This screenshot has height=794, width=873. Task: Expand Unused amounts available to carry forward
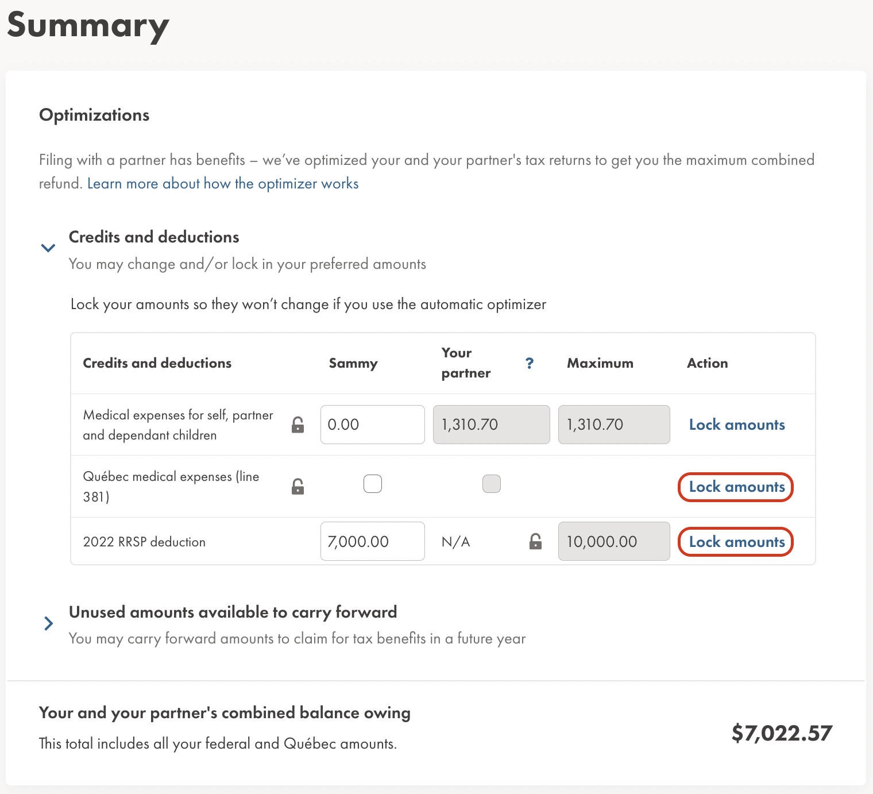coord(49,623)
